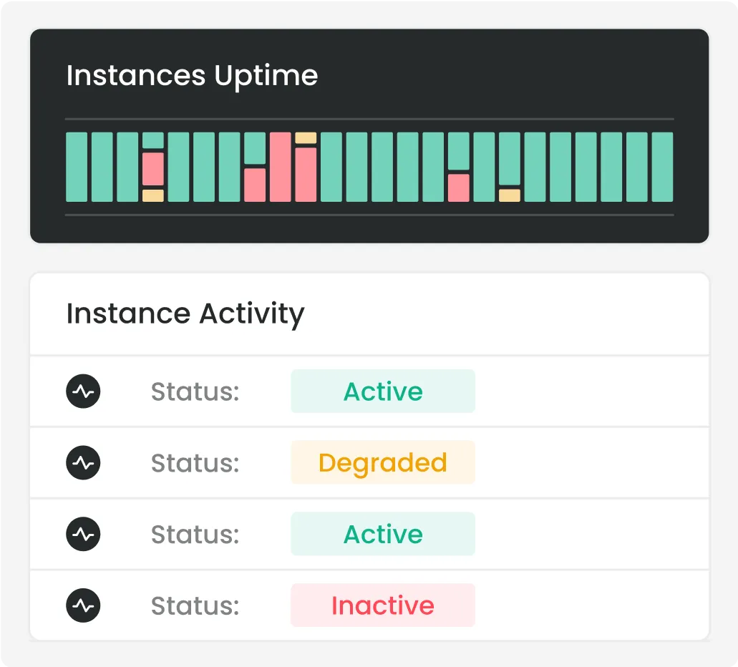Click the yellow segment at the bottom of a bar

(152, 195)
